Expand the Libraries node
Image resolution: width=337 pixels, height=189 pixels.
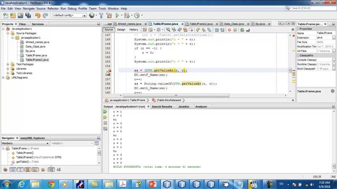click(x=8, y=69)
